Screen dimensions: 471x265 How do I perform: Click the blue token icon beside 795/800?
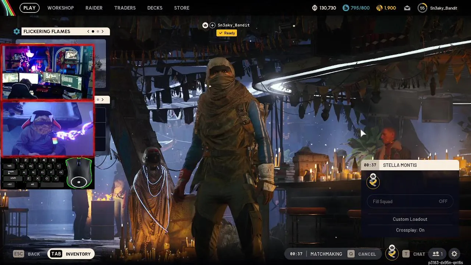coord(345,8)
